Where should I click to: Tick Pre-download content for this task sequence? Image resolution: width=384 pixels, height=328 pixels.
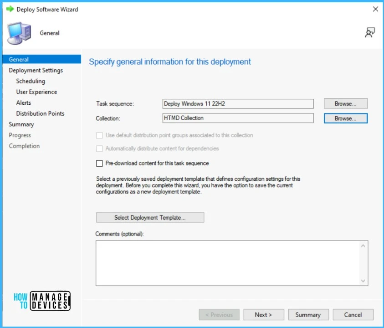(99, 164)
